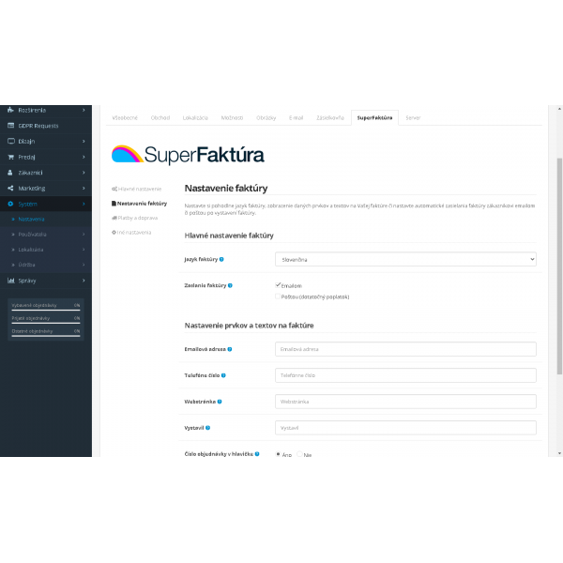Click the Systém gear icon
The image size is (563, 563).
coord(10,204)
